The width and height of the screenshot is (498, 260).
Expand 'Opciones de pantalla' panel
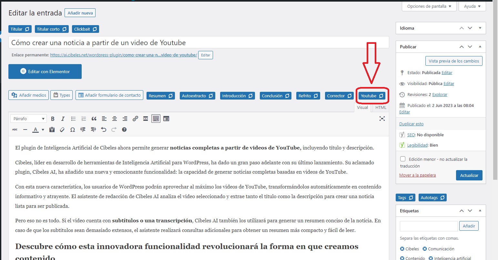click(429, 6)
